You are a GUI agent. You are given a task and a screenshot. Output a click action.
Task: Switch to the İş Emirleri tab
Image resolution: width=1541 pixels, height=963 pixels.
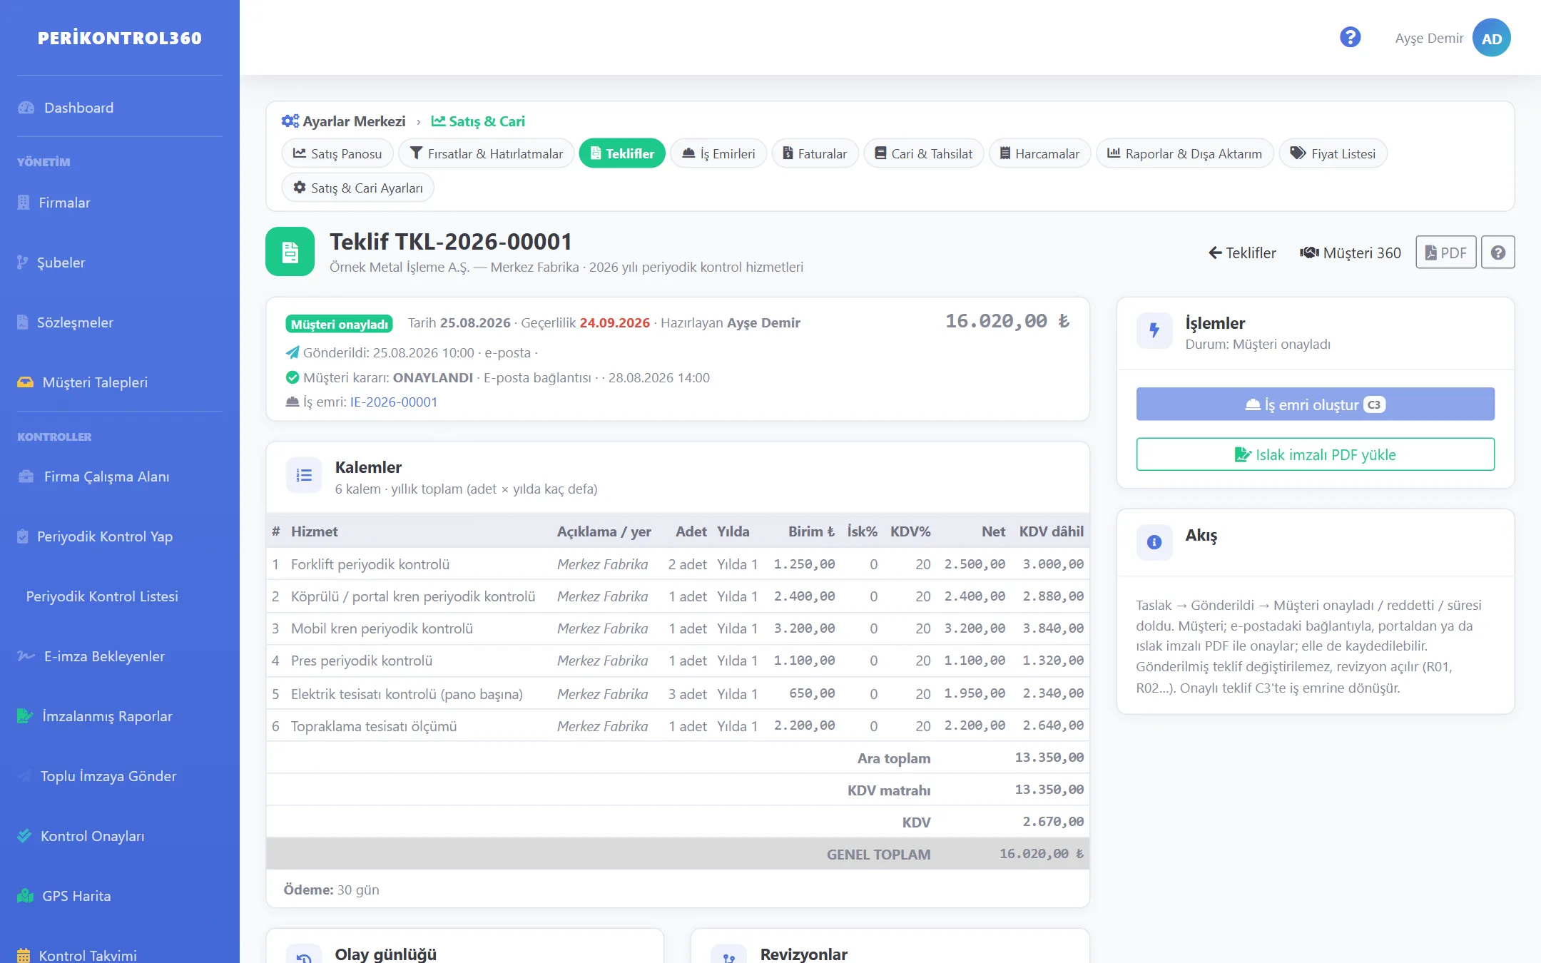(718, 153)
